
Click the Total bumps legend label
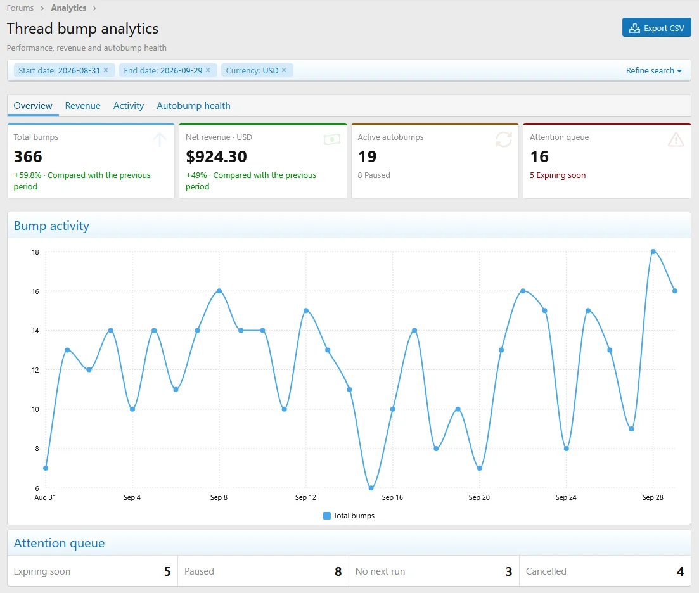(x=354, y=516)
